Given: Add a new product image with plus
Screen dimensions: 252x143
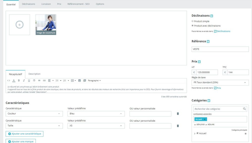Looking at the screenshot, I should coord(19,25).
